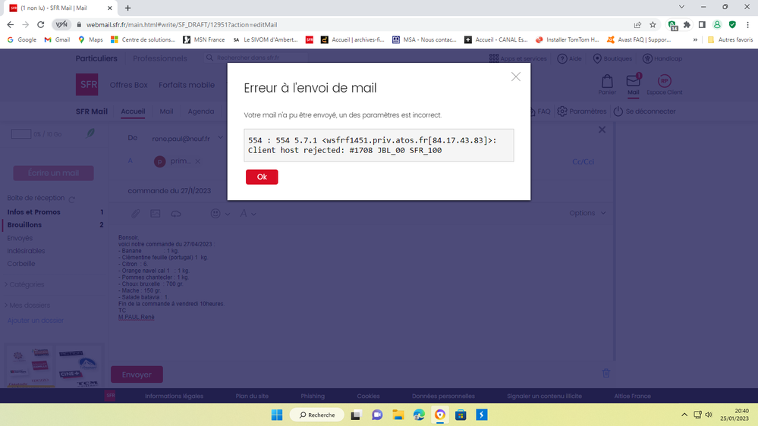Click the Se déconnecter power icon
This screenshot has width=758, height=426.
(x=618, y=111)
